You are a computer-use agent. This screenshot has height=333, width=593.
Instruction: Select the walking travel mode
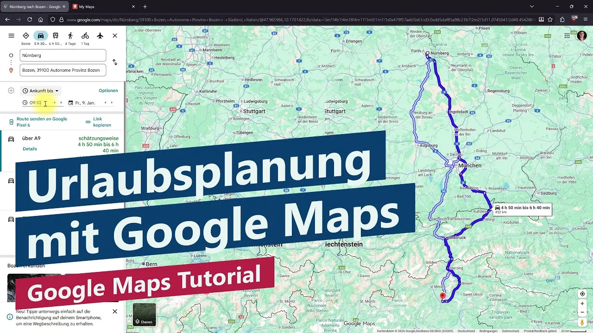[71, 36]
